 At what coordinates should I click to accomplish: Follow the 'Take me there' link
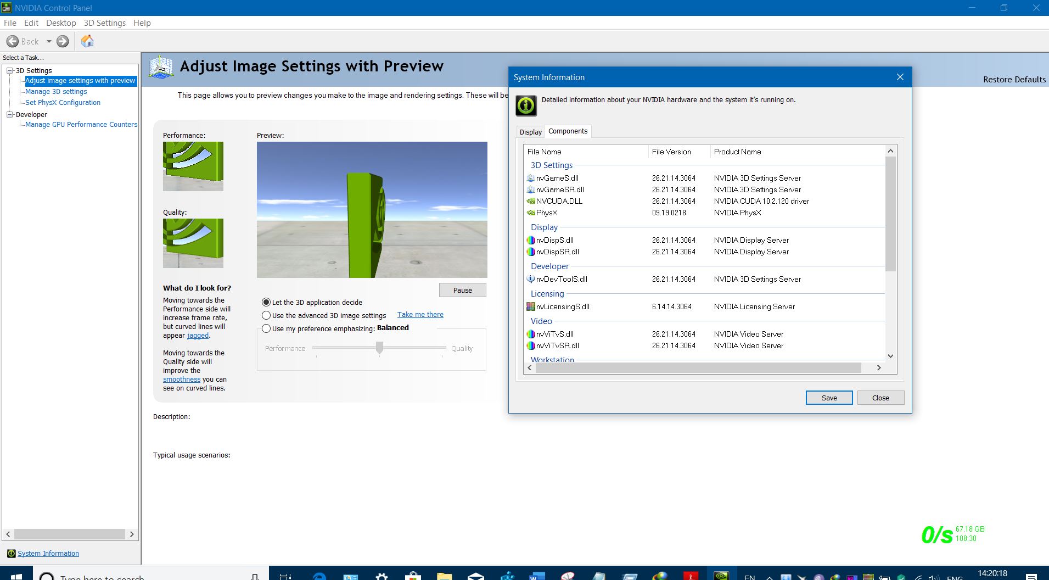pos(420,315)
